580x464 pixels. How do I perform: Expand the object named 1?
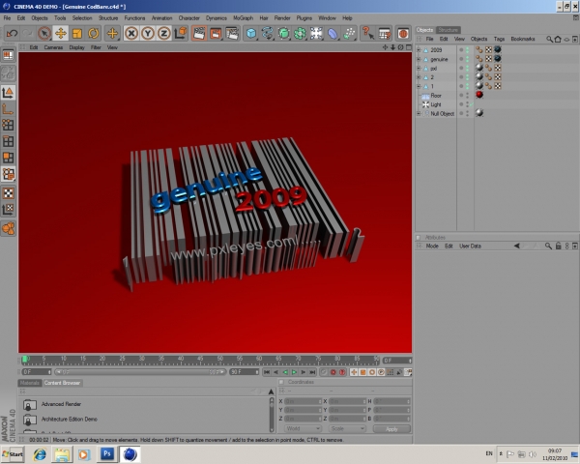419,86
